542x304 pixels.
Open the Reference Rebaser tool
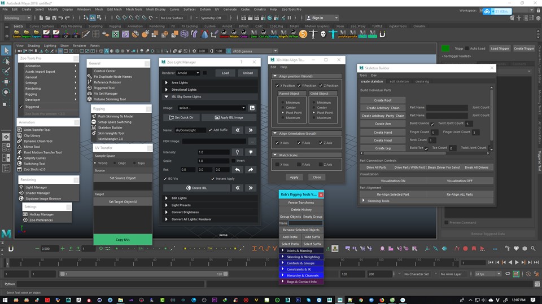tap(107, 82)
